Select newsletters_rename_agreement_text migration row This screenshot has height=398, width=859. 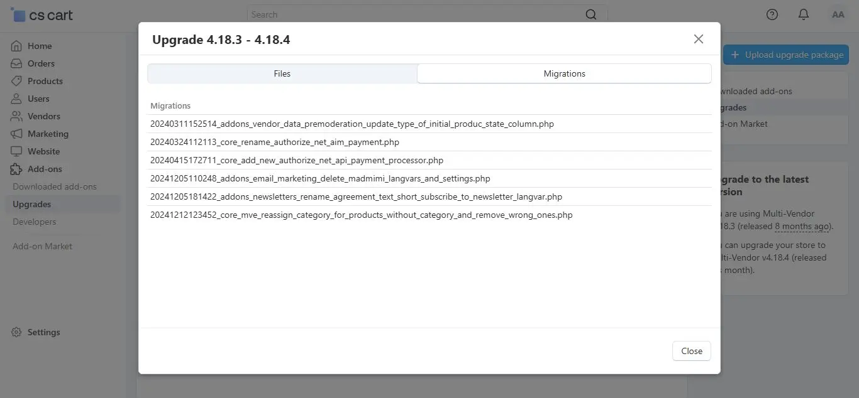coord(429,196)
